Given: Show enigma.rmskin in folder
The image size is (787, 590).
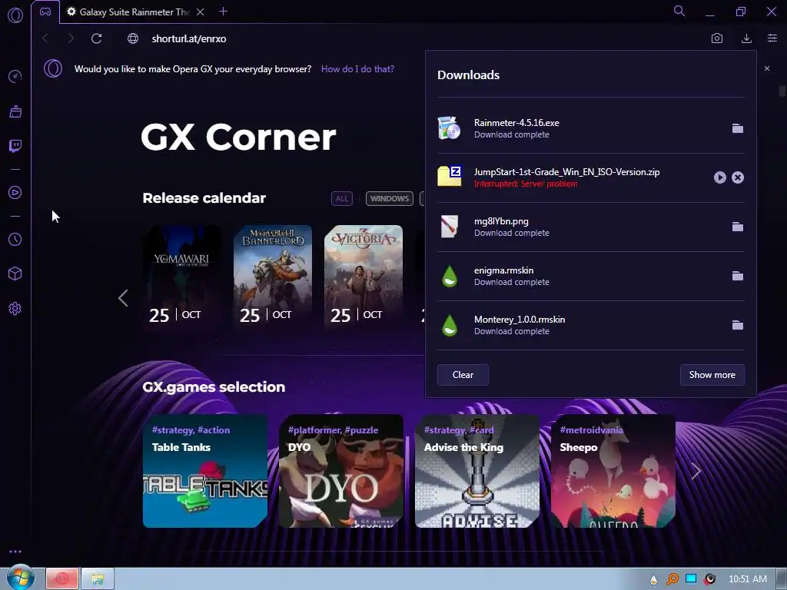Looking at the screenshot, I should tap(737, 276).
